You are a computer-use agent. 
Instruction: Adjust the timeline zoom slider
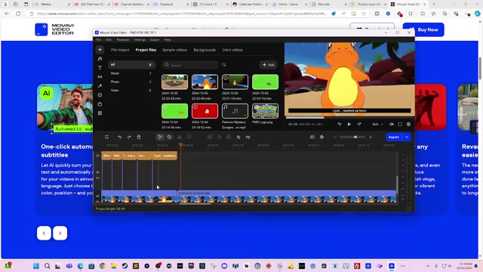[x=352, y=138]
